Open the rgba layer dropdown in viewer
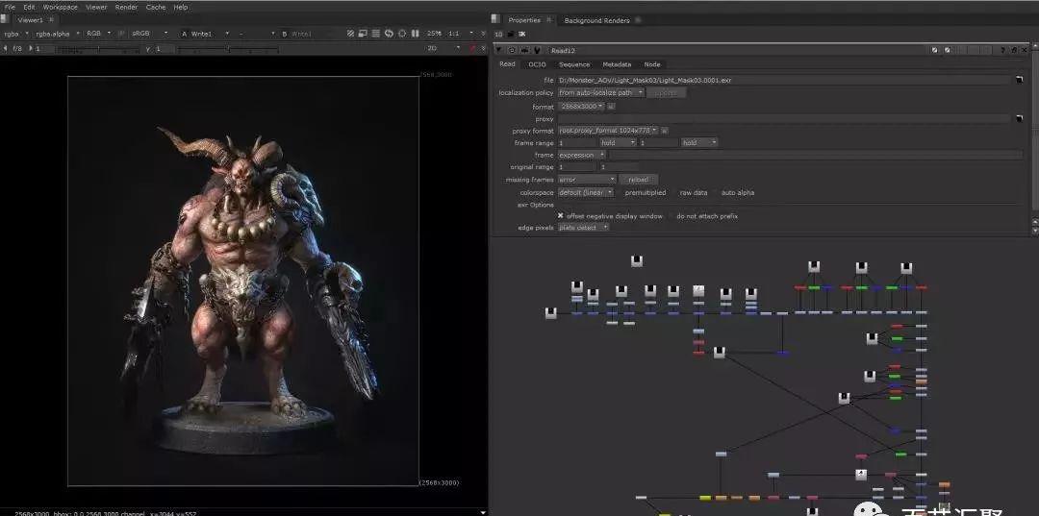 (x=16, y=34)
